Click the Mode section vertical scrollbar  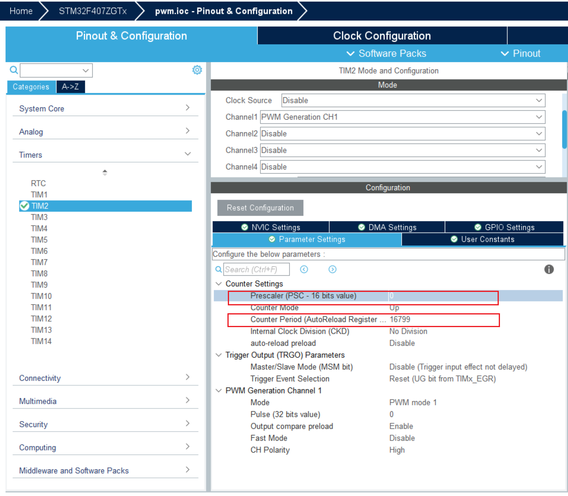[565, 129]
